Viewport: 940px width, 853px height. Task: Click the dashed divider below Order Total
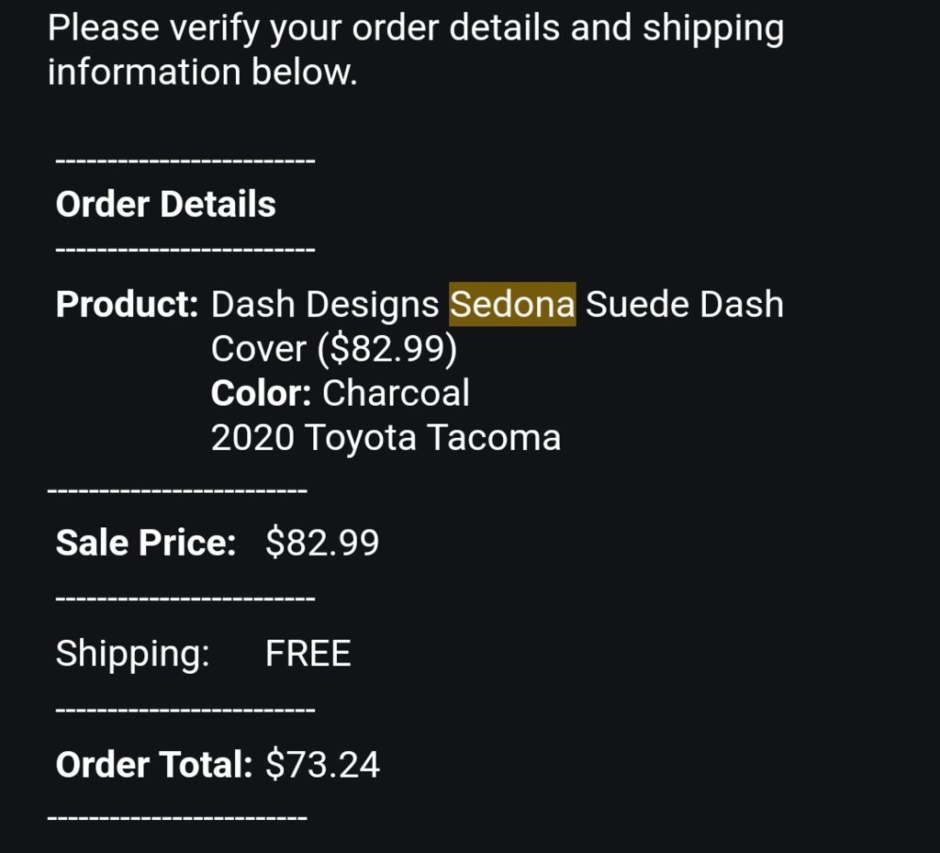pos(177,817)
